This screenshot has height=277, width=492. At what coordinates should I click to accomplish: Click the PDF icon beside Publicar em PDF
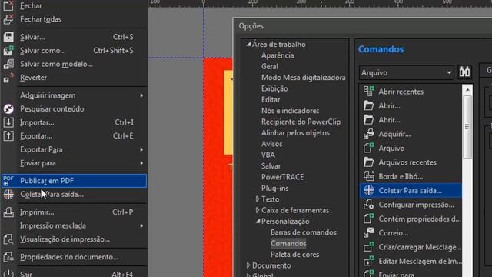pos(8,181)
